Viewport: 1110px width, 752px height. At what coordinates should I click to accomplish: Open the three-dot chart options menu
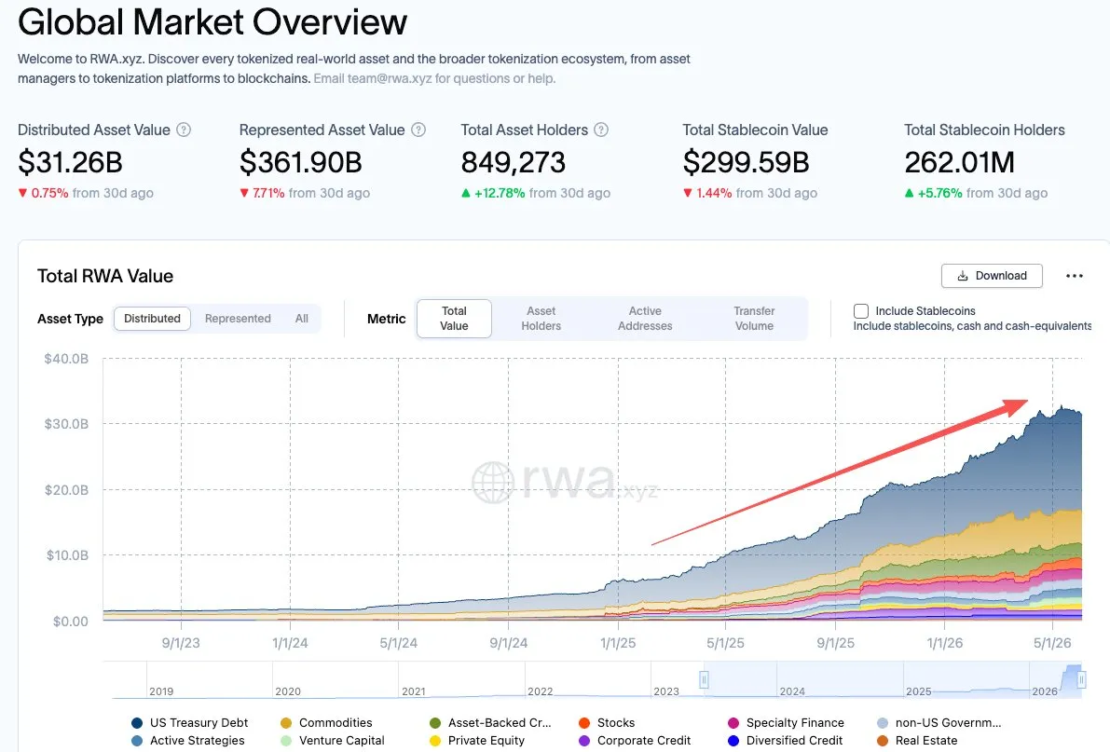(1074, 276)
